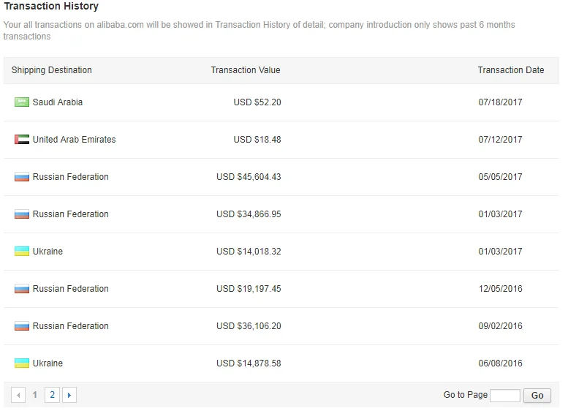Click the Transaction Value column header
This screenshot has height=411, width=568.
[x=246, y=70]
